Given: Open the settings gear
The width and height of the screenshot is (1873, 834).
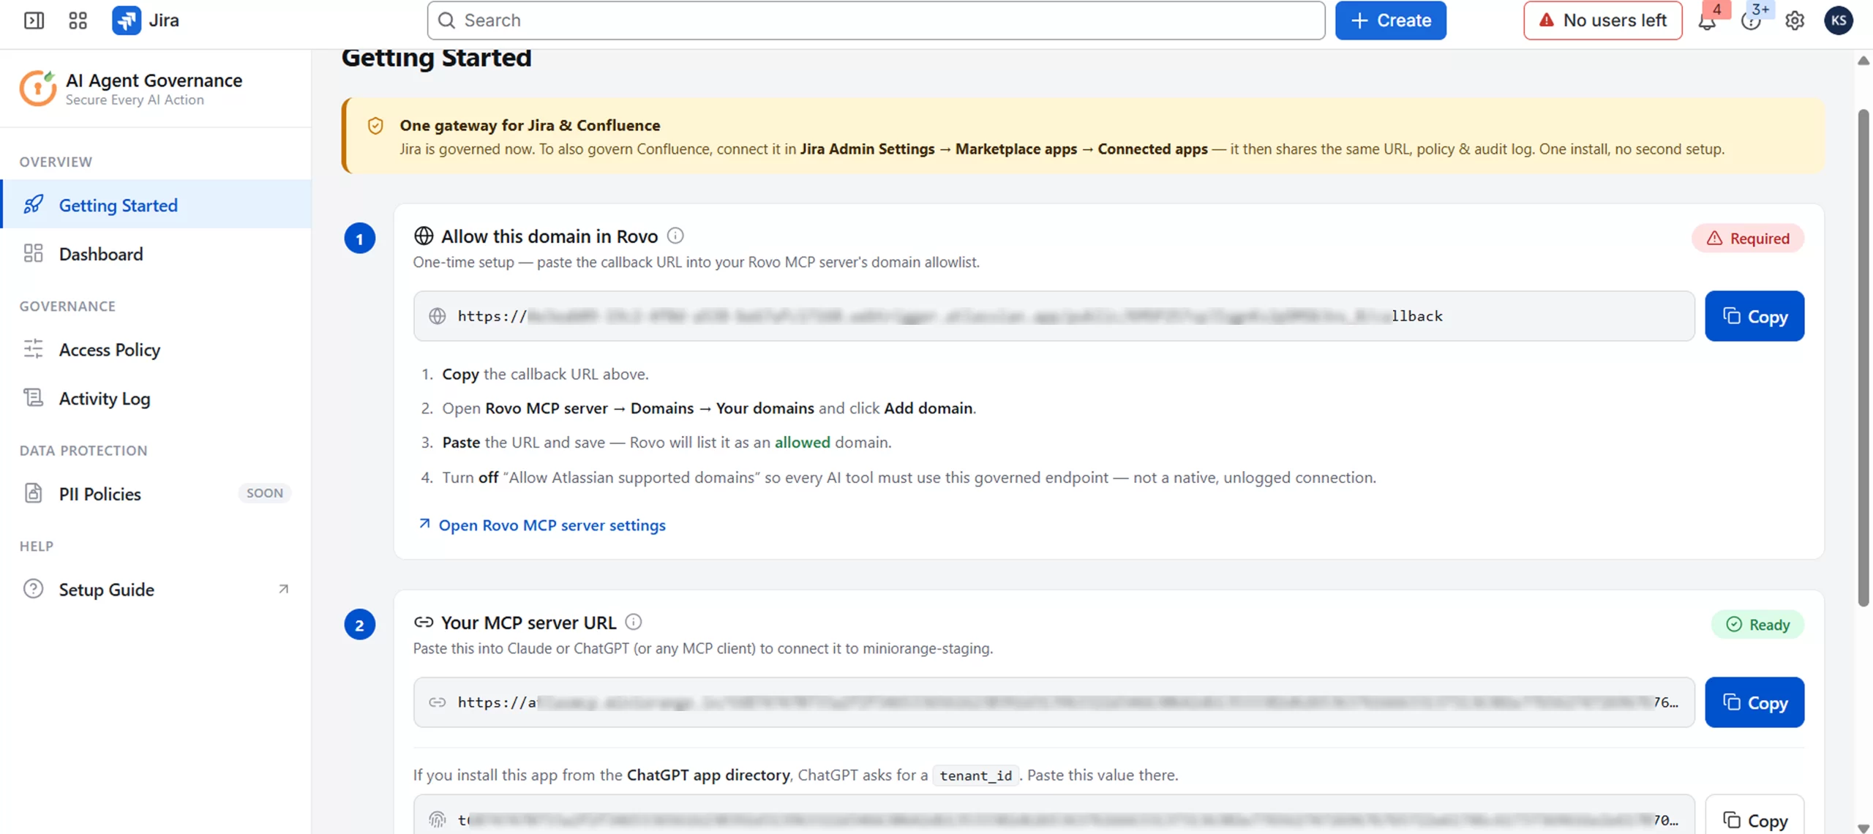Looking at the screenshot, I should click(1795, 20).
